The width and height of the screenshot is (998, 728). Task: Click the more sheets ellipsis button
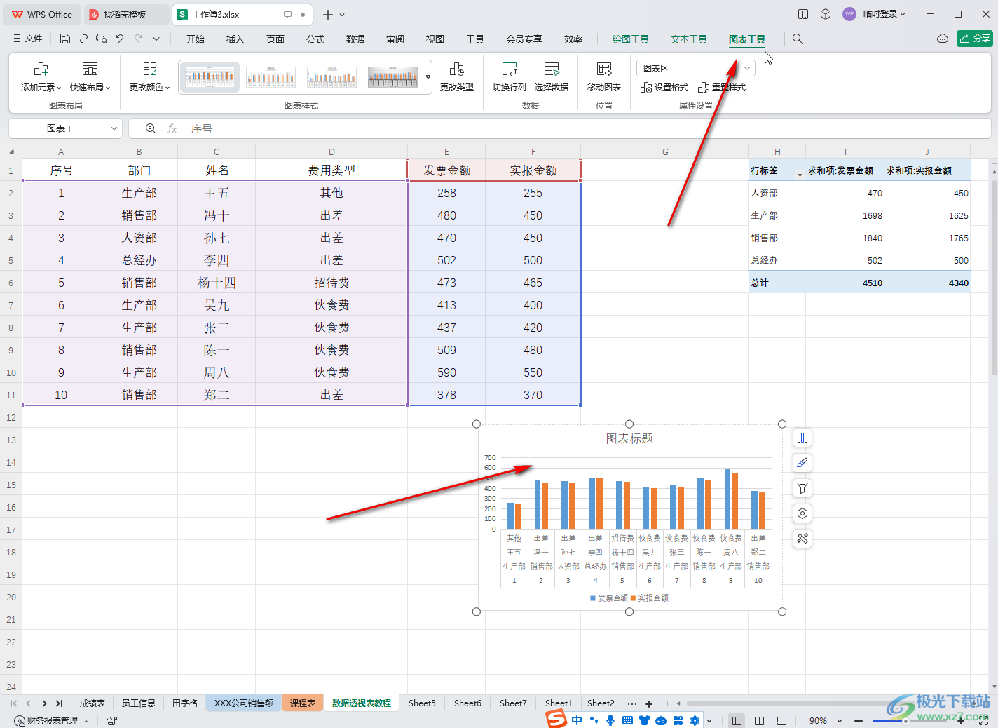(x=632, y=703)
